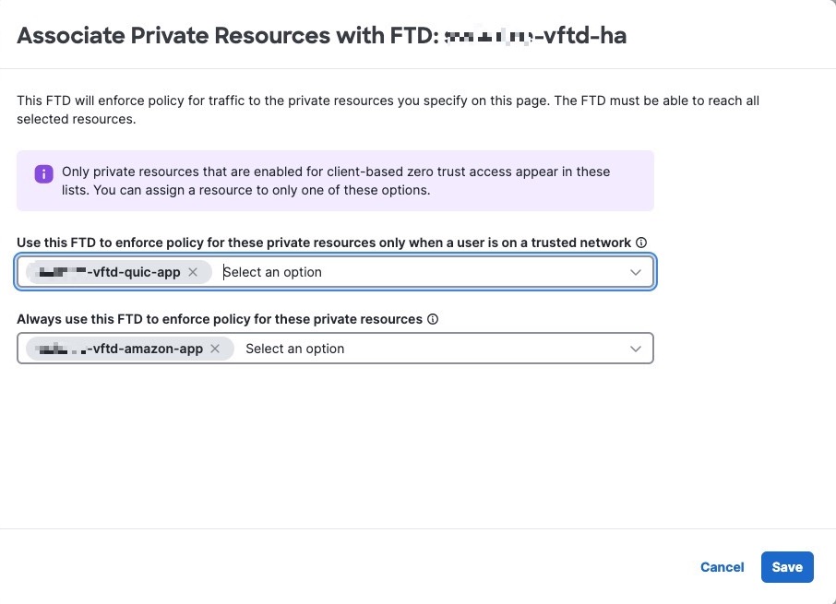Expand the trusted network resources dropdown chevron
This screenshot has height=604, width=836.
[635, 272]
